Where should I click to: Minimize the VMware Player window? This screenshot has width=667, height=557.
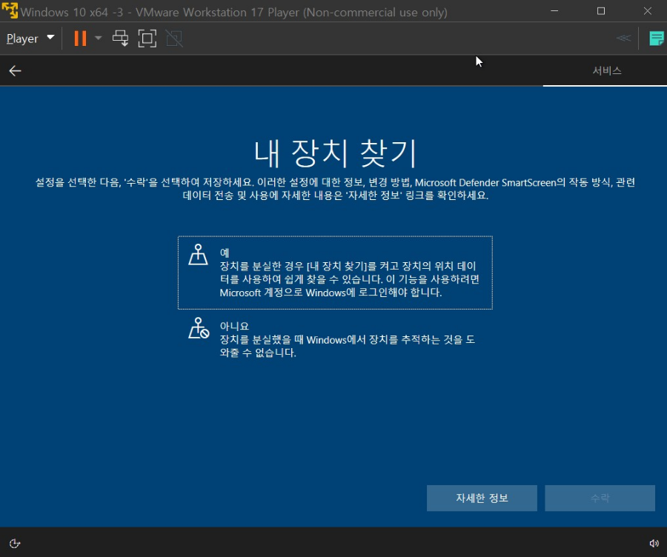coord(554,11)
